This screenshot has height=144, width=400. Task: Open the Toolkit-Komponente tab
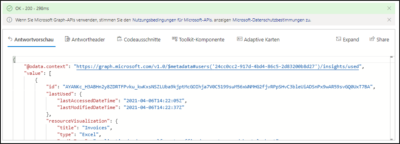[198, 40]
